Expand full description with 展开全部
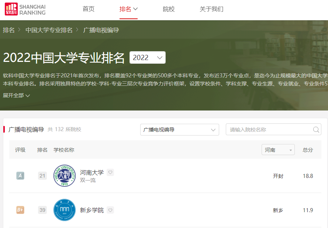 16,95
